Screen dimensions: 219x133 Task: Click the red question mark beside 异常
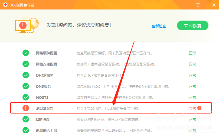point(199,108)
